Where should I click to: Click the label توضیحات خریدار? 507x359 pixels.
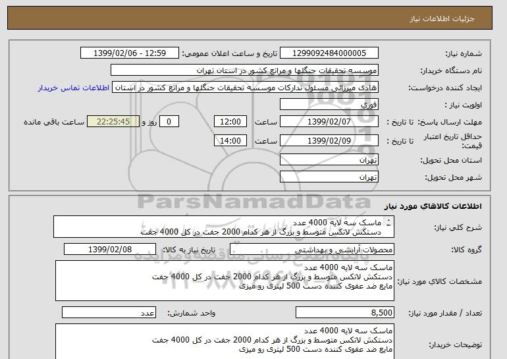[x=455, y=345]
